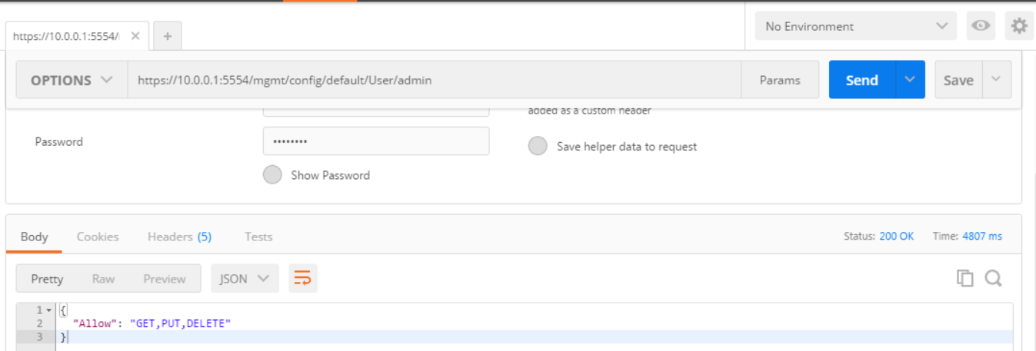Enable Save helper data to request
Image resolution: width=1036 pixels, height=351 pixels.
point(538,146)
